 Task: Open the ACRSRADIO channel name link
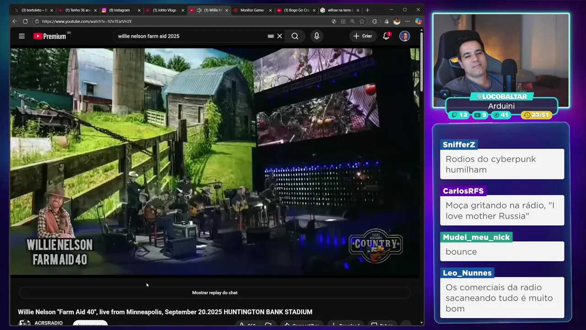coord(49,323)
